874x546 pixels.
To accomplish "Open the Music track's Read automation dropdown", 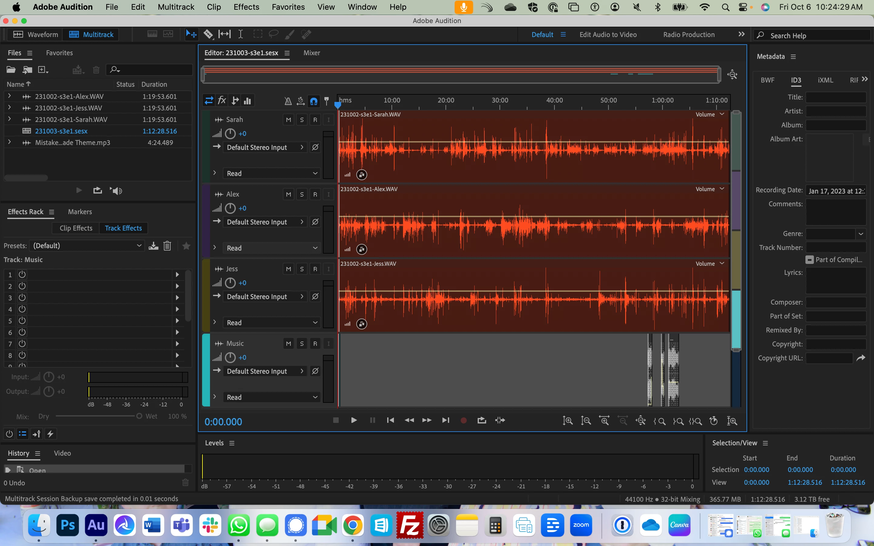I will tap(272, 397).
